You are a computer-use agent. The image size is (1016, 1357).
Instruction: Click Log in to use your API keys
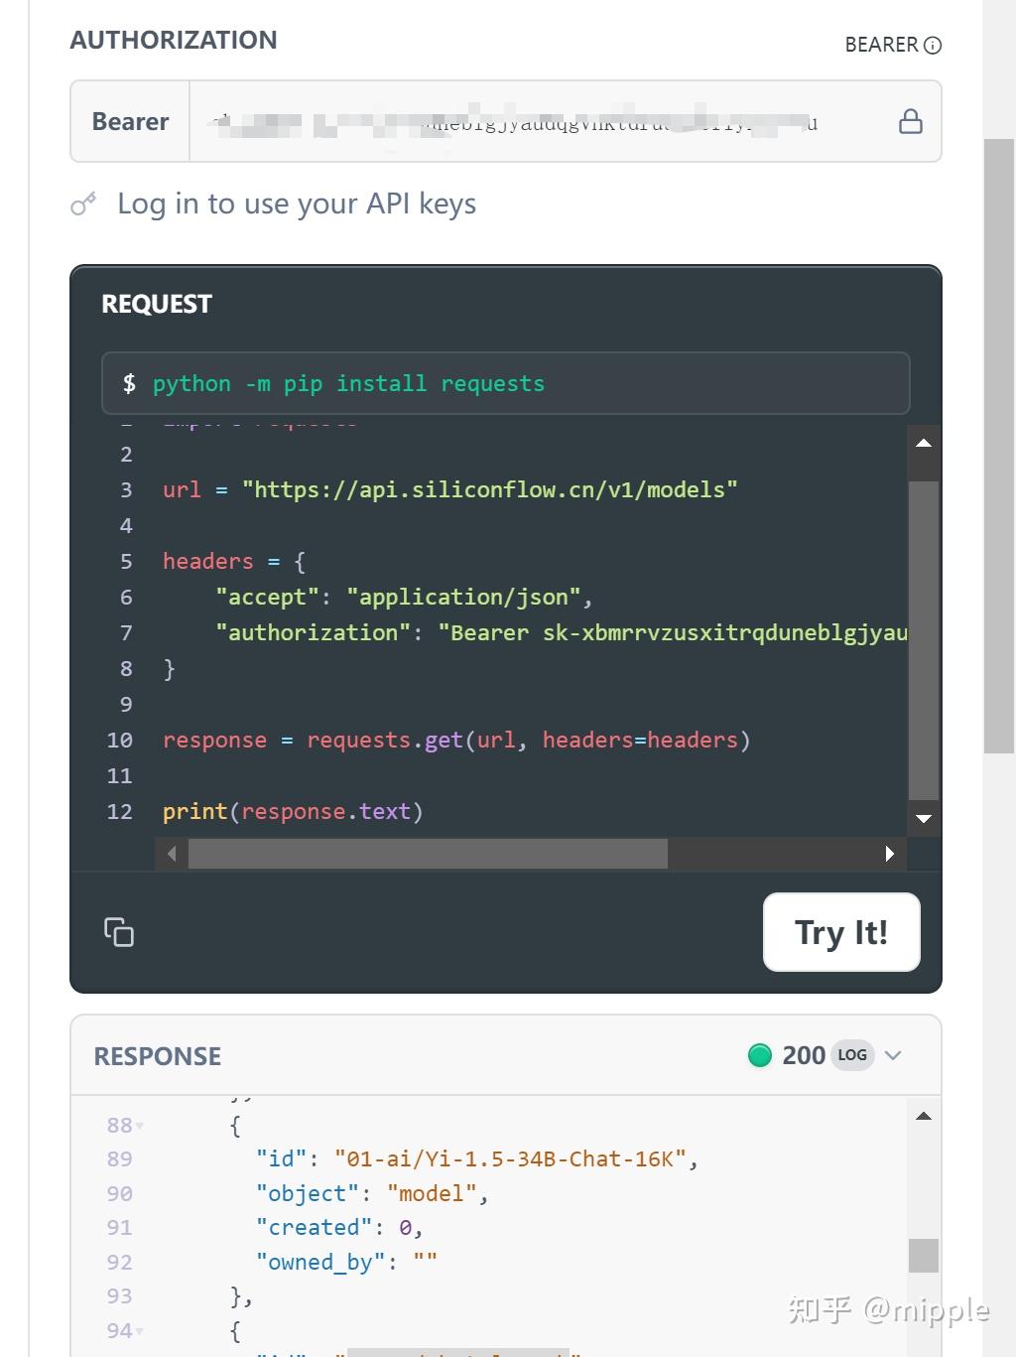[296, 203]
